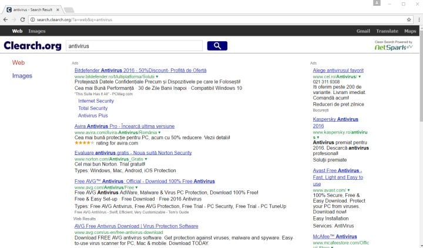Screen dimensions: 423x248
Task: Click the magnifier search button
Action: pos(217,46)
